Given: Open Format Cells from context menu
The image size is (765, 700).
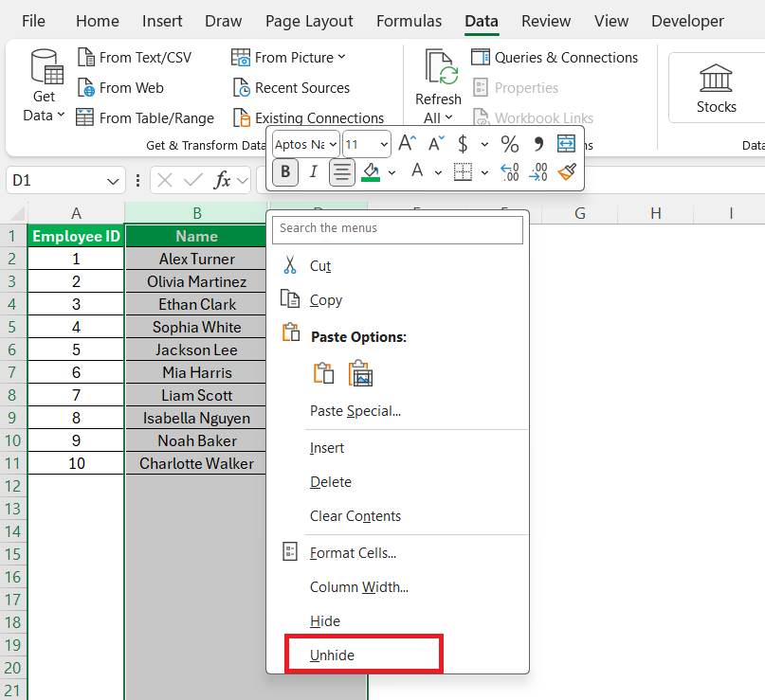Looking at the screenshot, I should click(397, 553).
